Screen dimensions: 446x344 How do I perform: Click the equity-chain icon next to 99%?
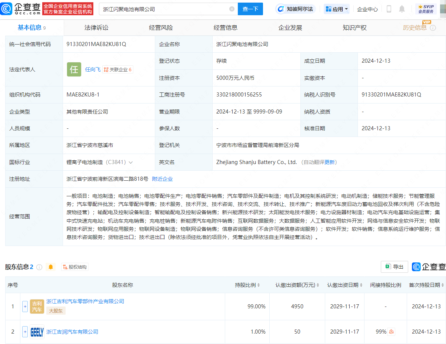pyautogui.click(x=392, y=332)
